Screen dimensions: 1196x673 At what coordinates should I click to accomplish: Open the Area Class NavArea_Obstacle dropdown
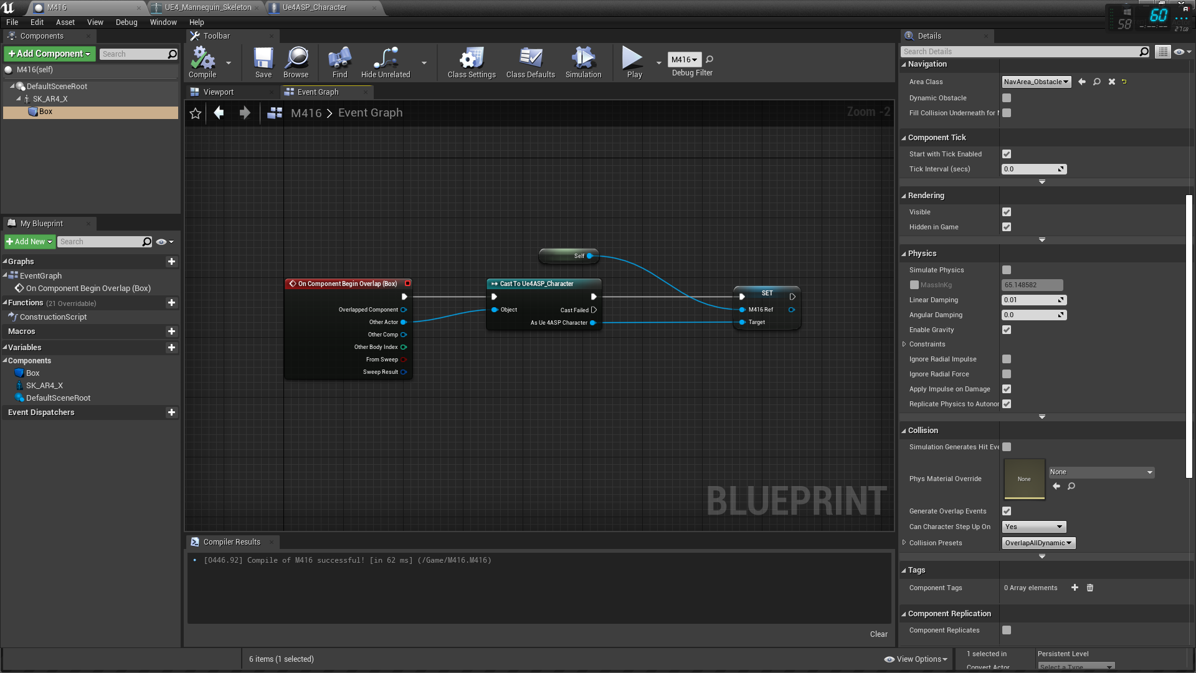1036,82
